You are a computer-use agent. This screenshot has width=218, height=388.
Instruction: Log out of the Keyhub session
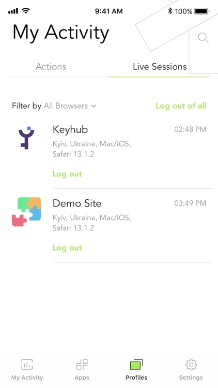pyautogui.click(x=67, y=174)
